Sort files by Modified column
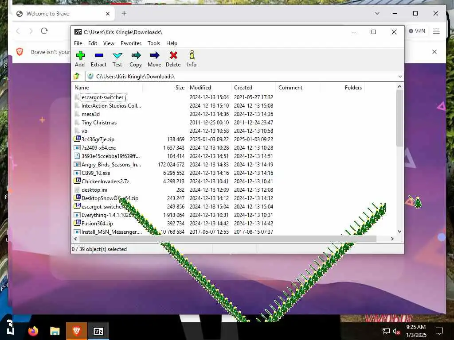The image size is (454, 340). click(209, 88)
